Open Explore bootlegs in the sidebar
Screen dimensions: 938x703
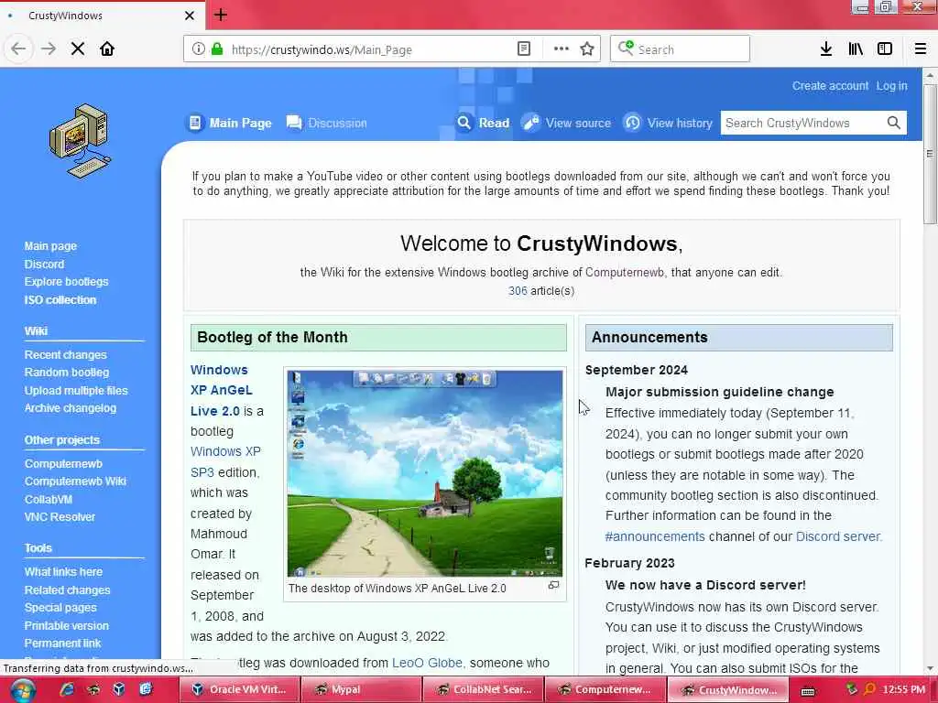66,282
